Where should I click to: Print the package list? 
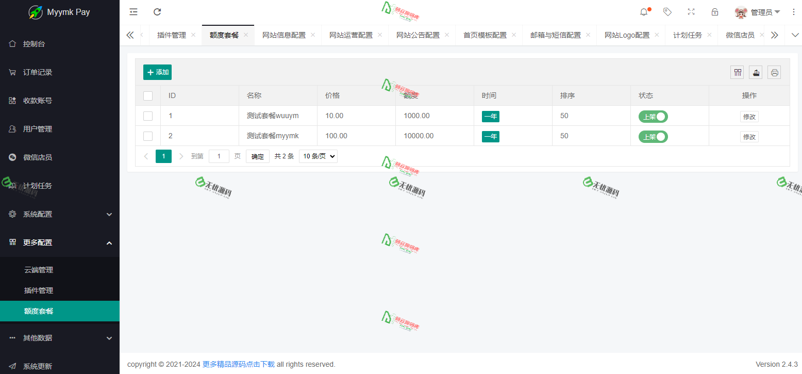[774, 72]
